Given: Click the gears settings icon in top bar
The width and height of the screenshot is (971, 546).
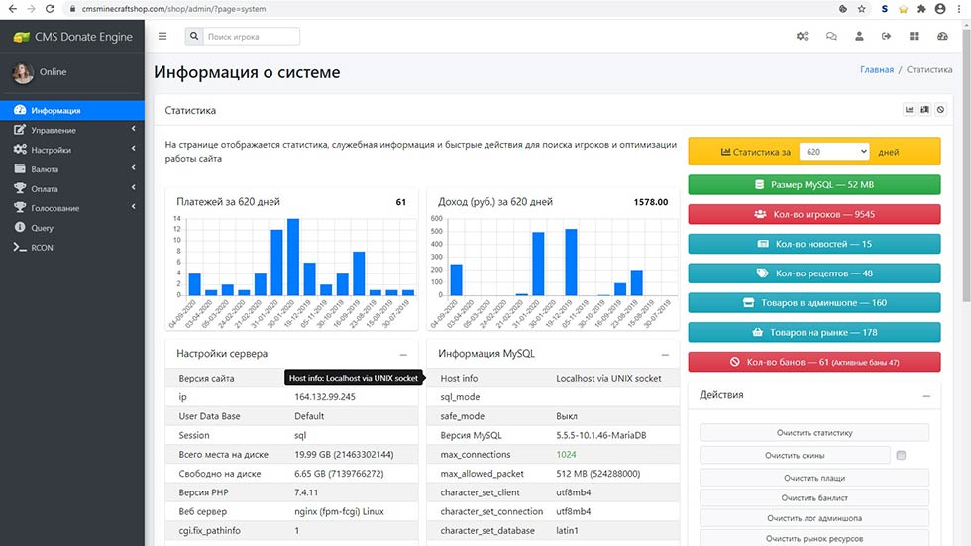Looking at the screenshot, I should (803, 37).
